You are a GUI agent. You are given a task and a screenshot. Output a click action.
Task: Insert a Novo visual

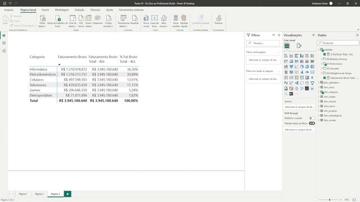point(146,21)
